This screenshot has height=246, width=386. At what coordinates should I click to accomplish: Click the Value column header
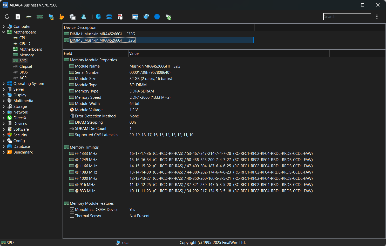point(229,53)
